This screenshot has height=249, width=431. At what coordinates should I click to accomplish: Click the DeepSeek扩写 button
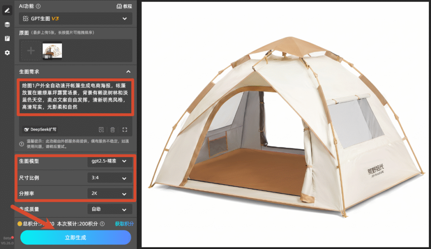click(40, 129)
